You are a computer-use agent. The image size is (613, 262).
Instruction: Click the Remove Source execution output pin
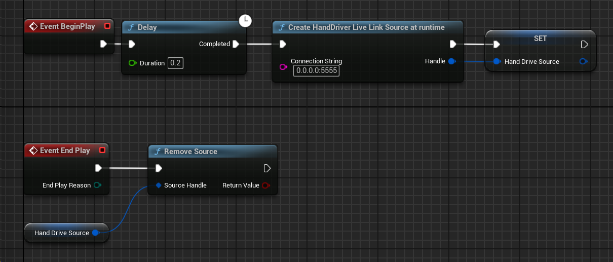click(x=267, y=168)
